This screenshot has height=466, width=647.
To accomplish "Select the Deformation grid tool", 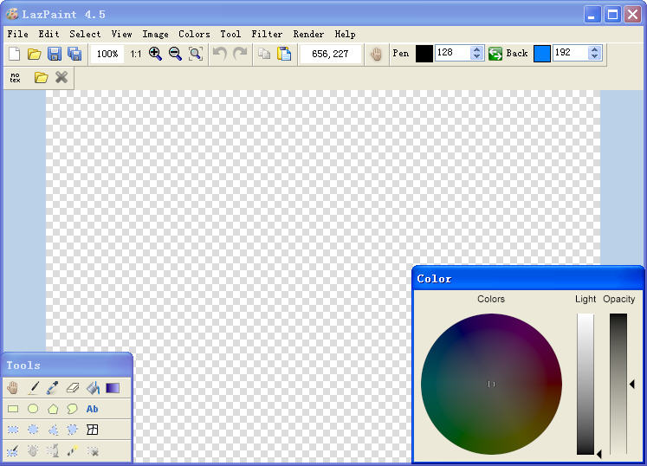I will [93, 430].
